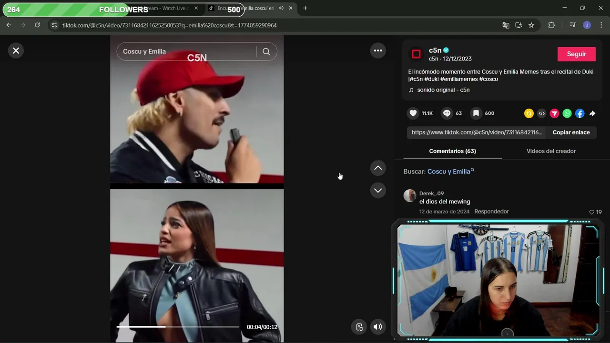Click the '11.1K' likes count
Screen dimensions: 610x343
(x=427, y=113)
